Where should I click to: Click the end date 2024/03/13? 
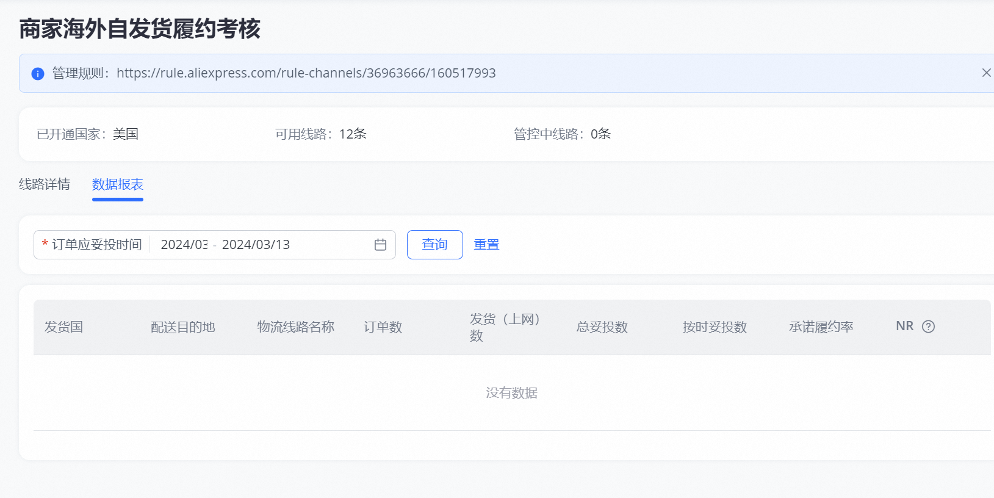pos(256,245)
